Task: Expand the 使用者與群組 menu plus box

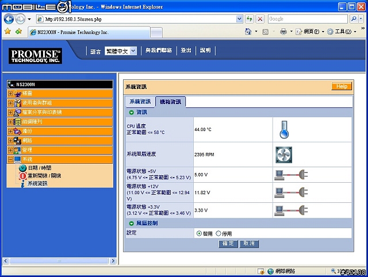Action: [x=10, y=103]
